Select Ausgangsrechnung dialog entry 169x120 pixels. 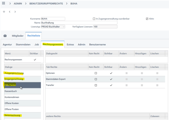pos(14,73)
